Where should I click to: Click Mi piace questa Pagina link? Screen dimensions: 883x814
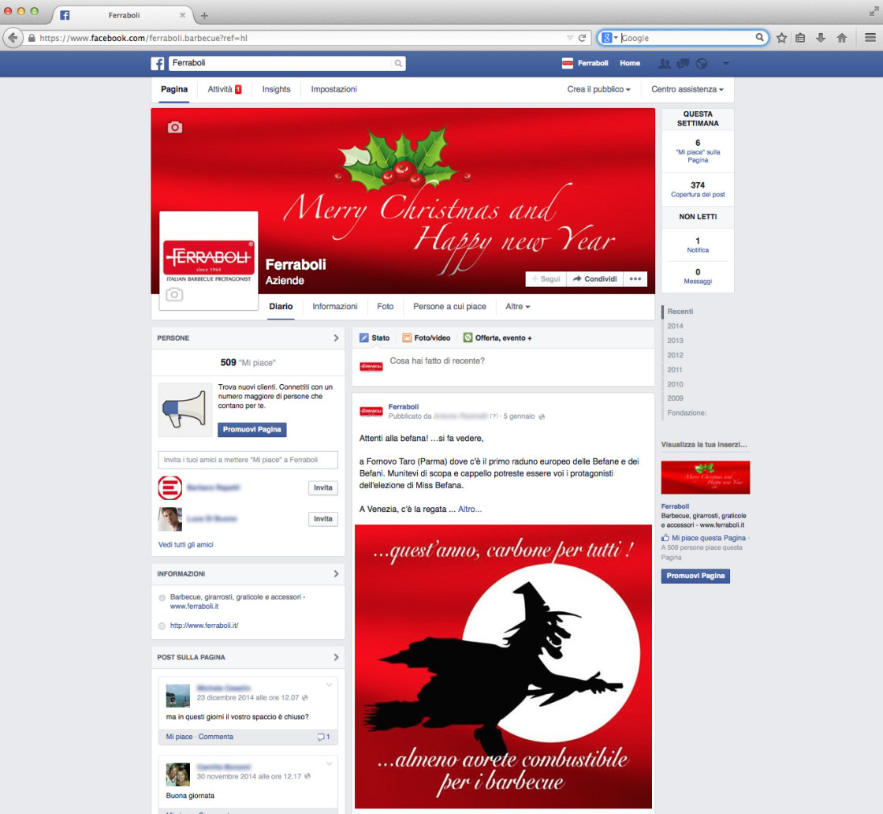coord(708,538)
